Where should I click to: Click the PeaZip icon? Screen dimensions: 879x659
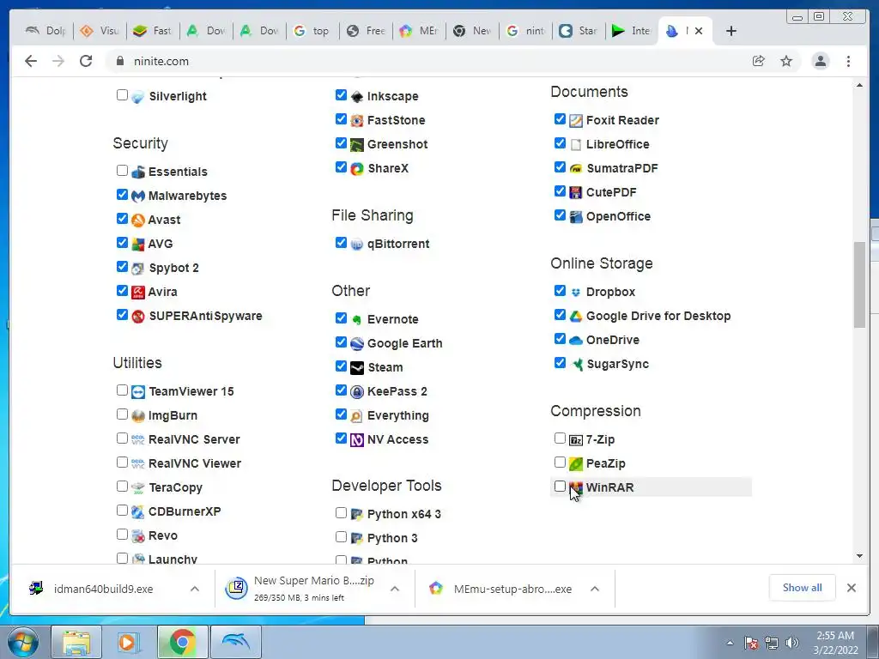(x=576, y=464)
